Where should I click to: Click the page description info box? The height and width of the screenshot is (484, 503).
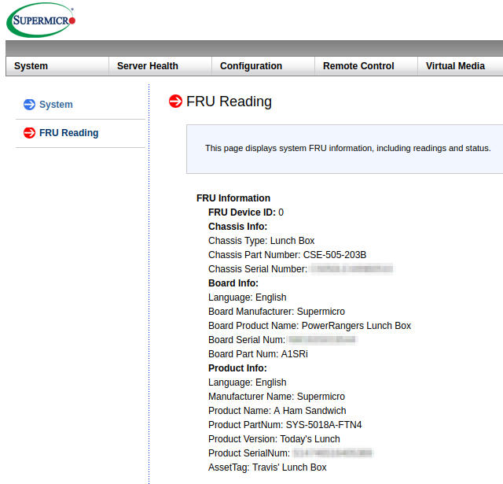347,148
